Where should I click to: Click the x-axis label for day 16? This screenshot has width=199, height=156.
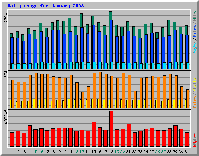pyautogui.click(x=99, y=152)
